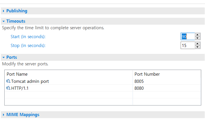This screenshot has width=205, height=133.
Task: Click the Start seconds input field
Action: coord(188,36)
